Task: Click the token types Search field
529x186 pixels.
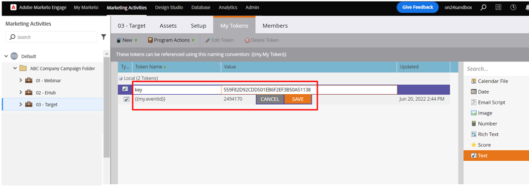Action: click(496, 68)
